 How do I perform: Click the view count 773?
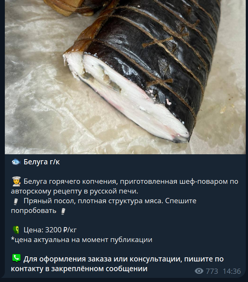pyautogui.click(x=212, y=271)
